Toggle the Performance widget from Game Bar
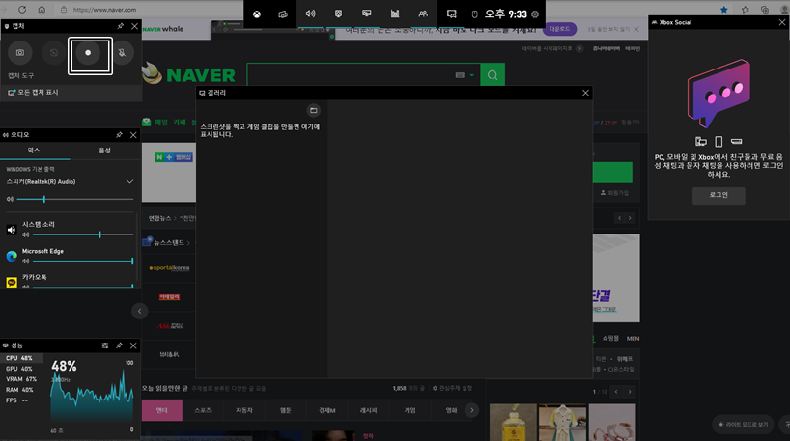The height and width of the screenshot is (441, 790). (x=367, y=14)
